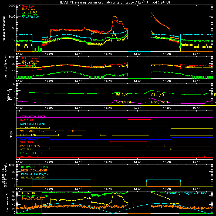Click the Flags panel axis label
The image size is (216, 216).
pyautogui.click(x=11, y=135)
